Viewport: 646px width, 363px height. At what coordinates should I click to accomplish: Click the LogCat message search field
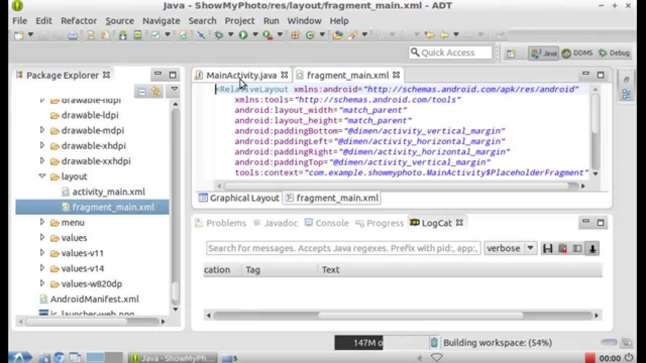pos(343,248)
